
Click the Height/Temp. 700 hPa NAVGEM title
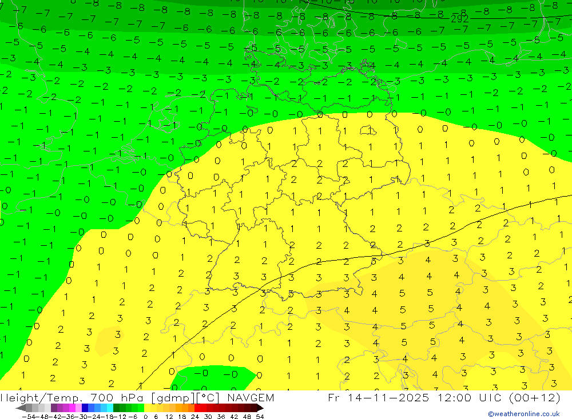[137, 397]
